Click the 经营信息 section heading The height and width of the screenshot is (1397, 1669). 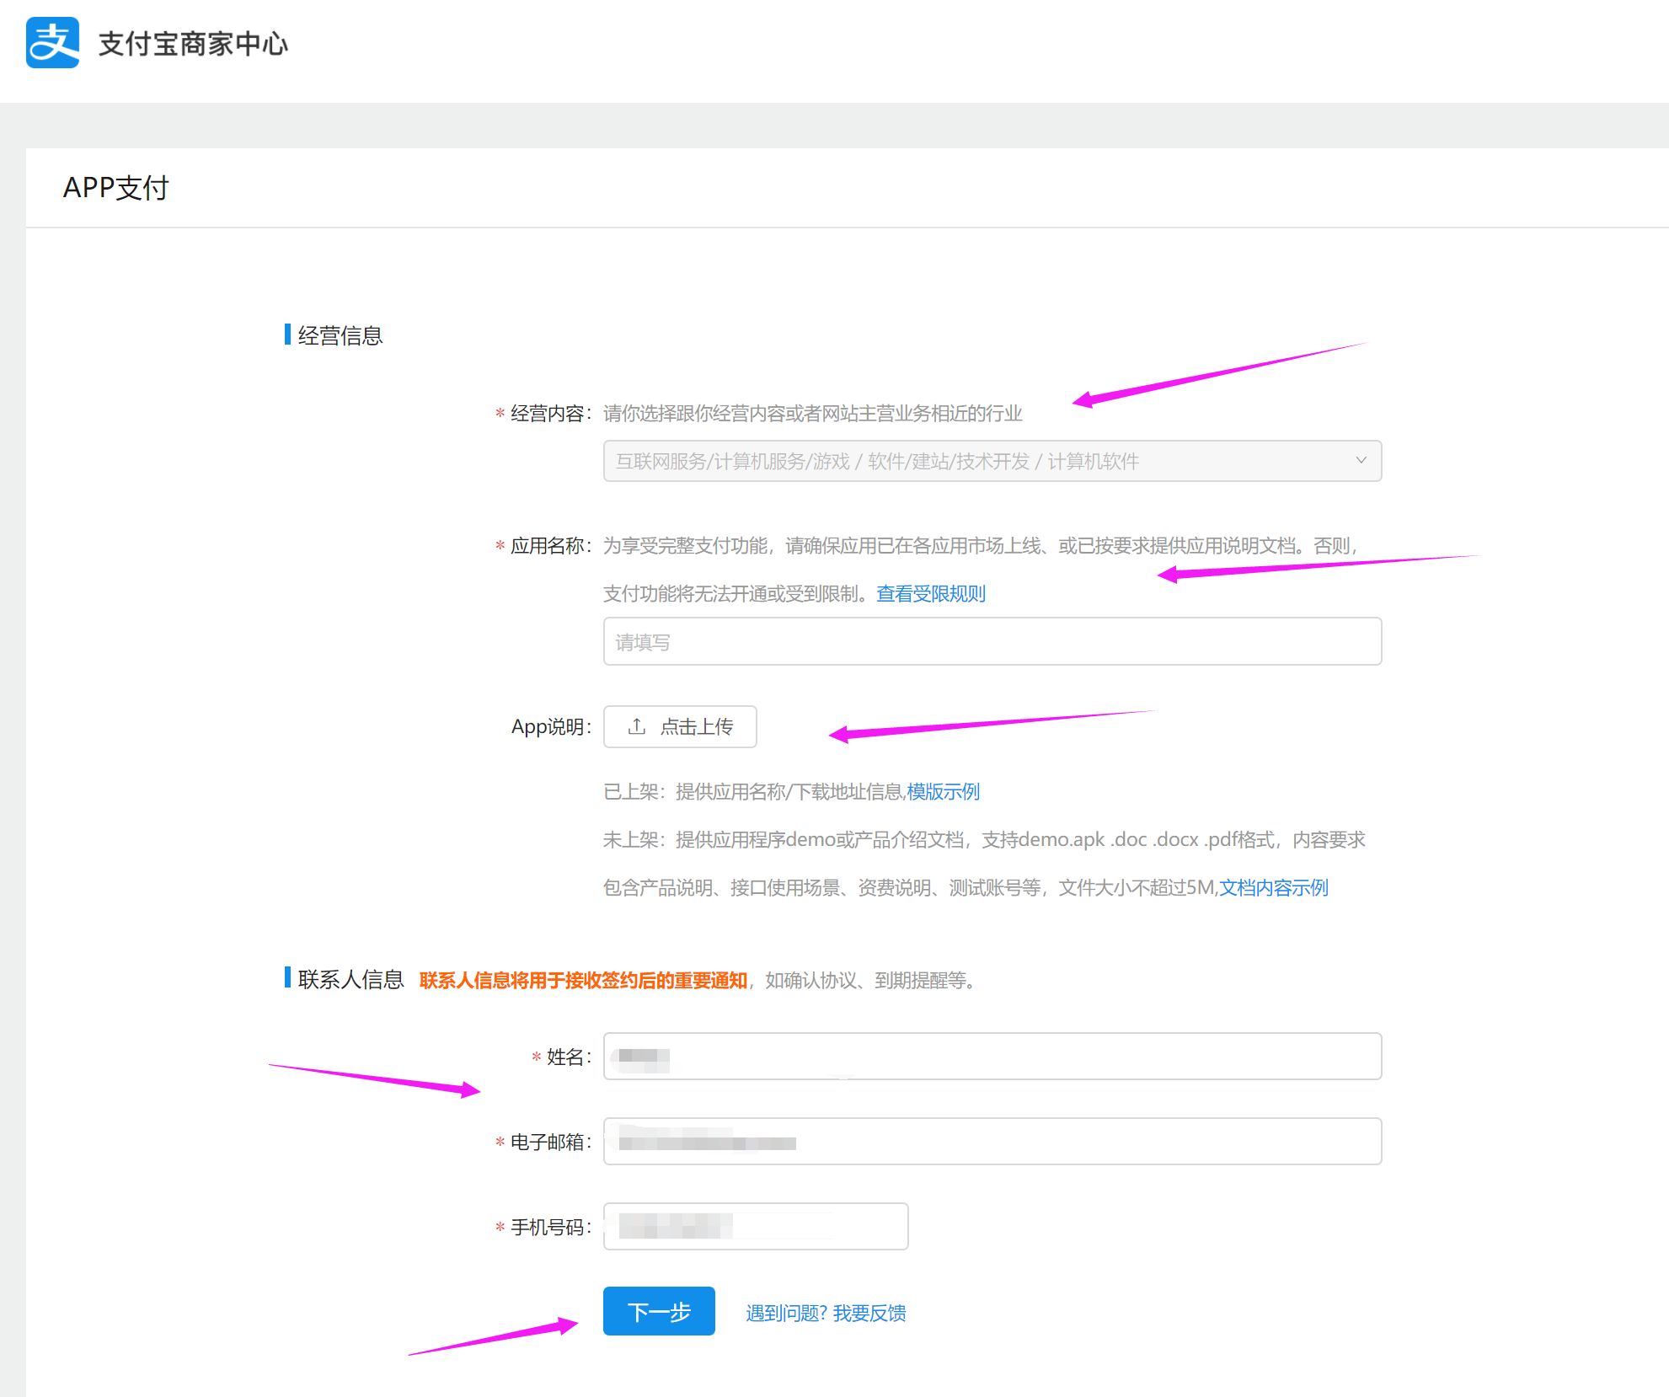point(340,335)
